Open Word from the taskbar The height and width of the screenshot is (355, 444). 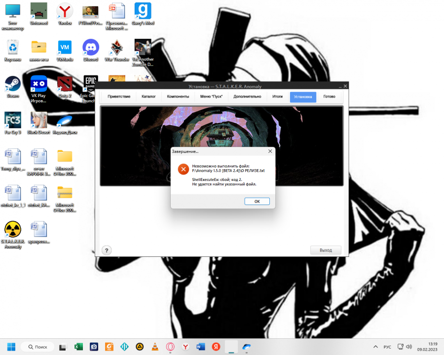click(201, 347)
